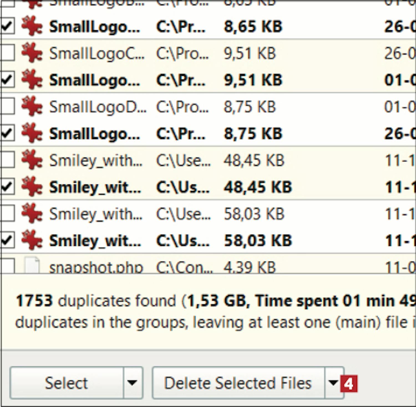Click file icon of SmallLogoC 9,51 KB row
The image size is (416, 407).
[32, 52]
